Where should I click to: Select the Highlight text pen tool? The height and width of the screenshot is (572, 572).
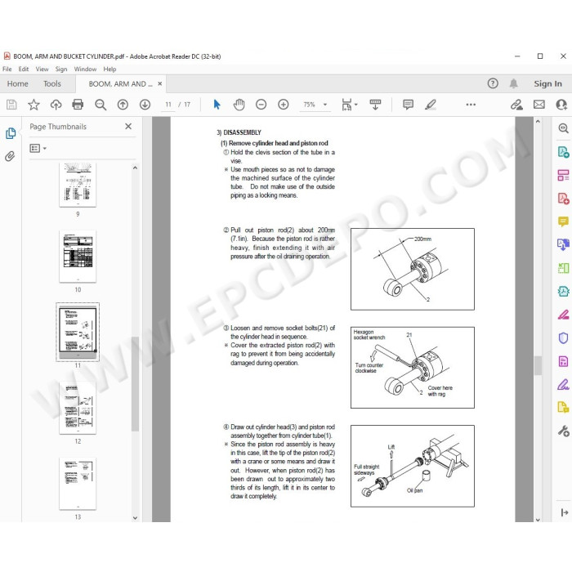point(431,105)
